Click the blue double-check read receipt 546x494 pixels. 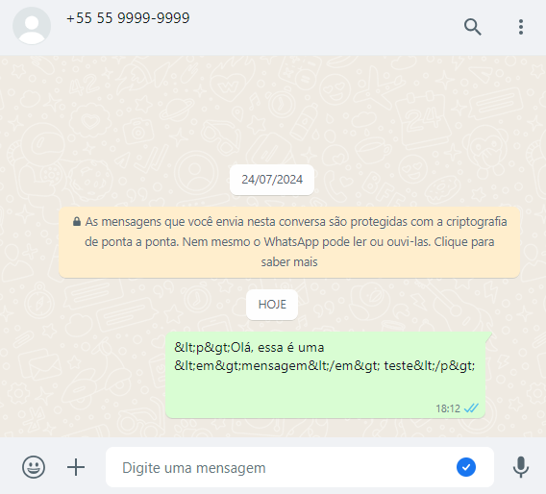pos(471,408)
